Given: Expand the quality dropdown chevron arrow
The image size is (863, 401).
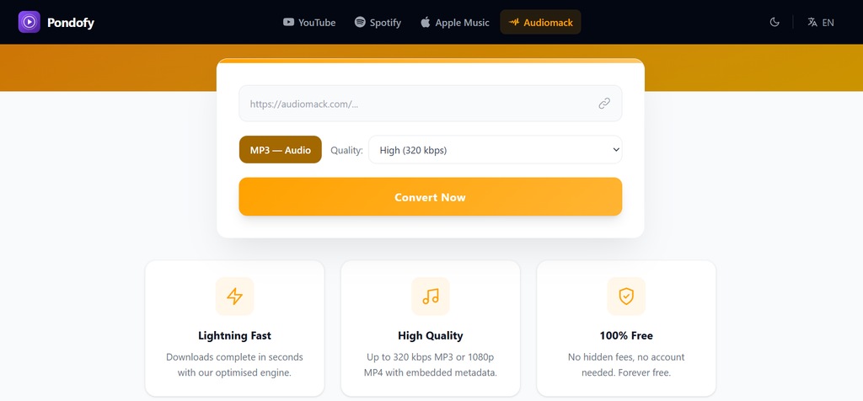Looking at the screenshot, I should pyautogui.click(x=616, y=150).
